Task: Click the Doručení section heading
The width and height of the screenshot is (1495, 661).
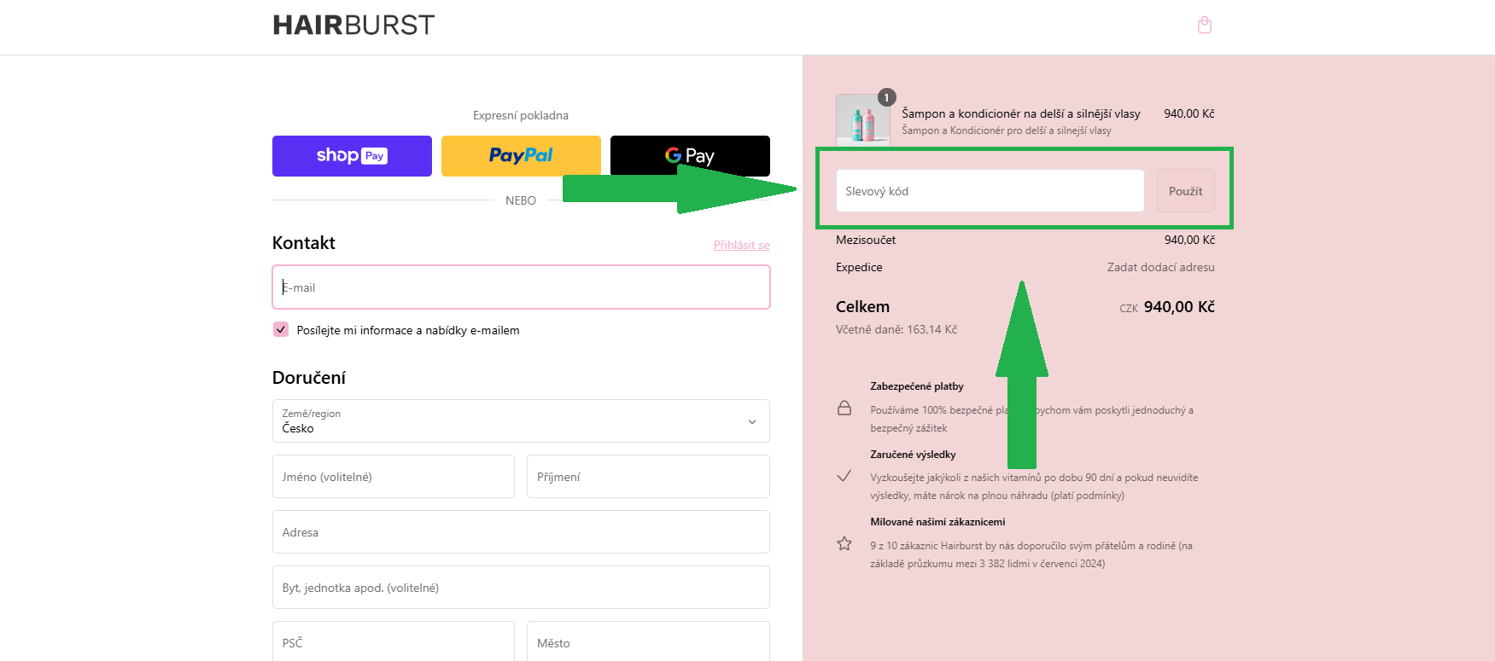Action: (x=309, y=378)
